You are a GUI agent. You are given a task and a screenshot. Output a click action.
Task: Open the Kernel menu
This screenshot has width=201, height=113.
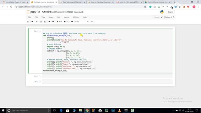[67, 17]
